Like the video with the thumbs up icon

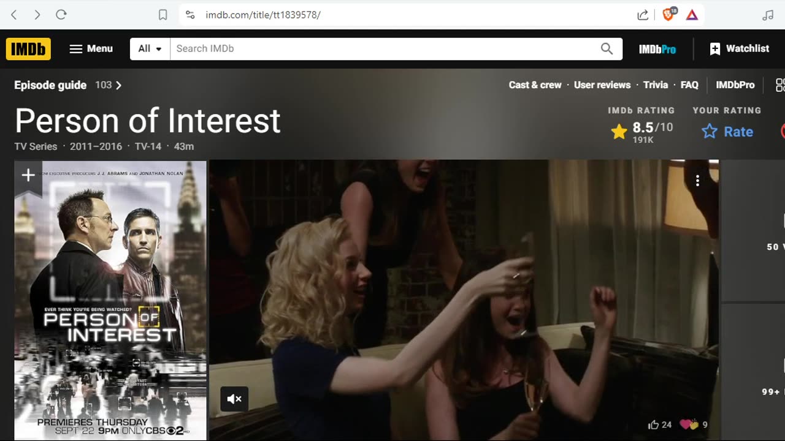pyautogui.click(x=660, y=424)
